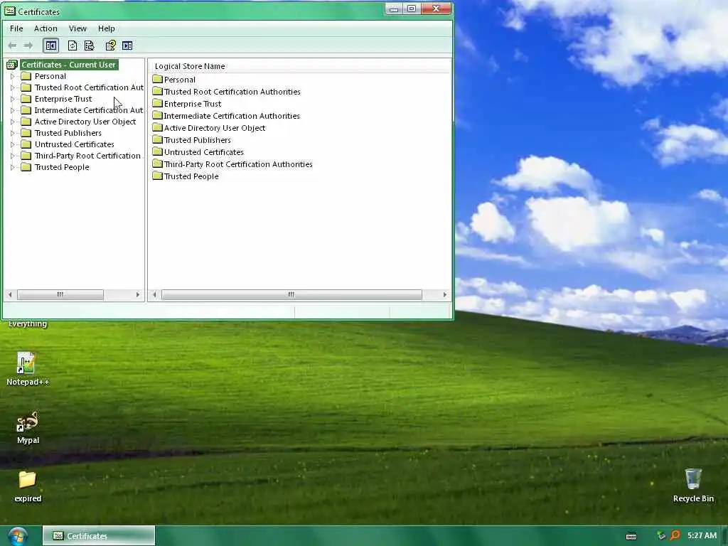Expand the Untrusted Certificates tree node

pos(13,144)
